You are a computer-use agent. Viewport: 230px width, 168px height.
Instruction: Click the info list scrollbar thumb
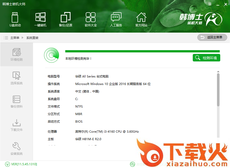[x=218, y=90]
